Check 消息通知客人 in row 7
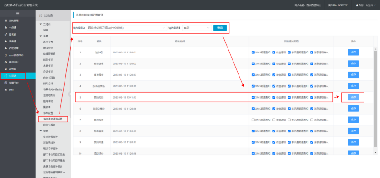Image resolution: width=380 pixels, height=178 pixels. (x=312, y=120)
